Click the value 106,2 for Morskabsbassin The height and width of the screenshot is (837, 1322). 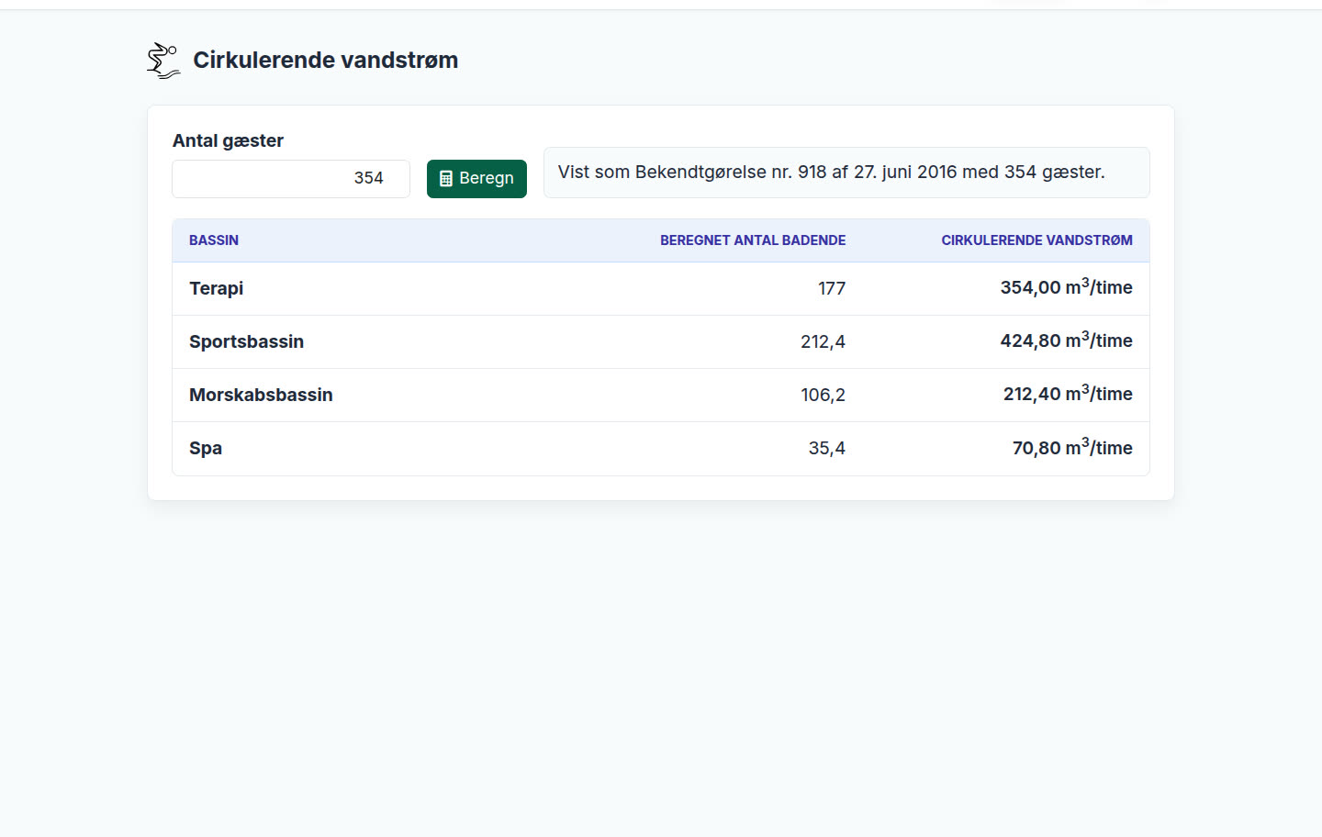(823, 395)
